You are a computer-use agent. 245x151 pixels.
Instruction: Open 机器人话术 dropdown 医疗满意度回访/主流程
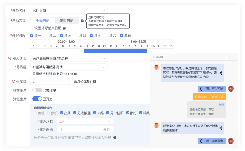coord(69,59)
